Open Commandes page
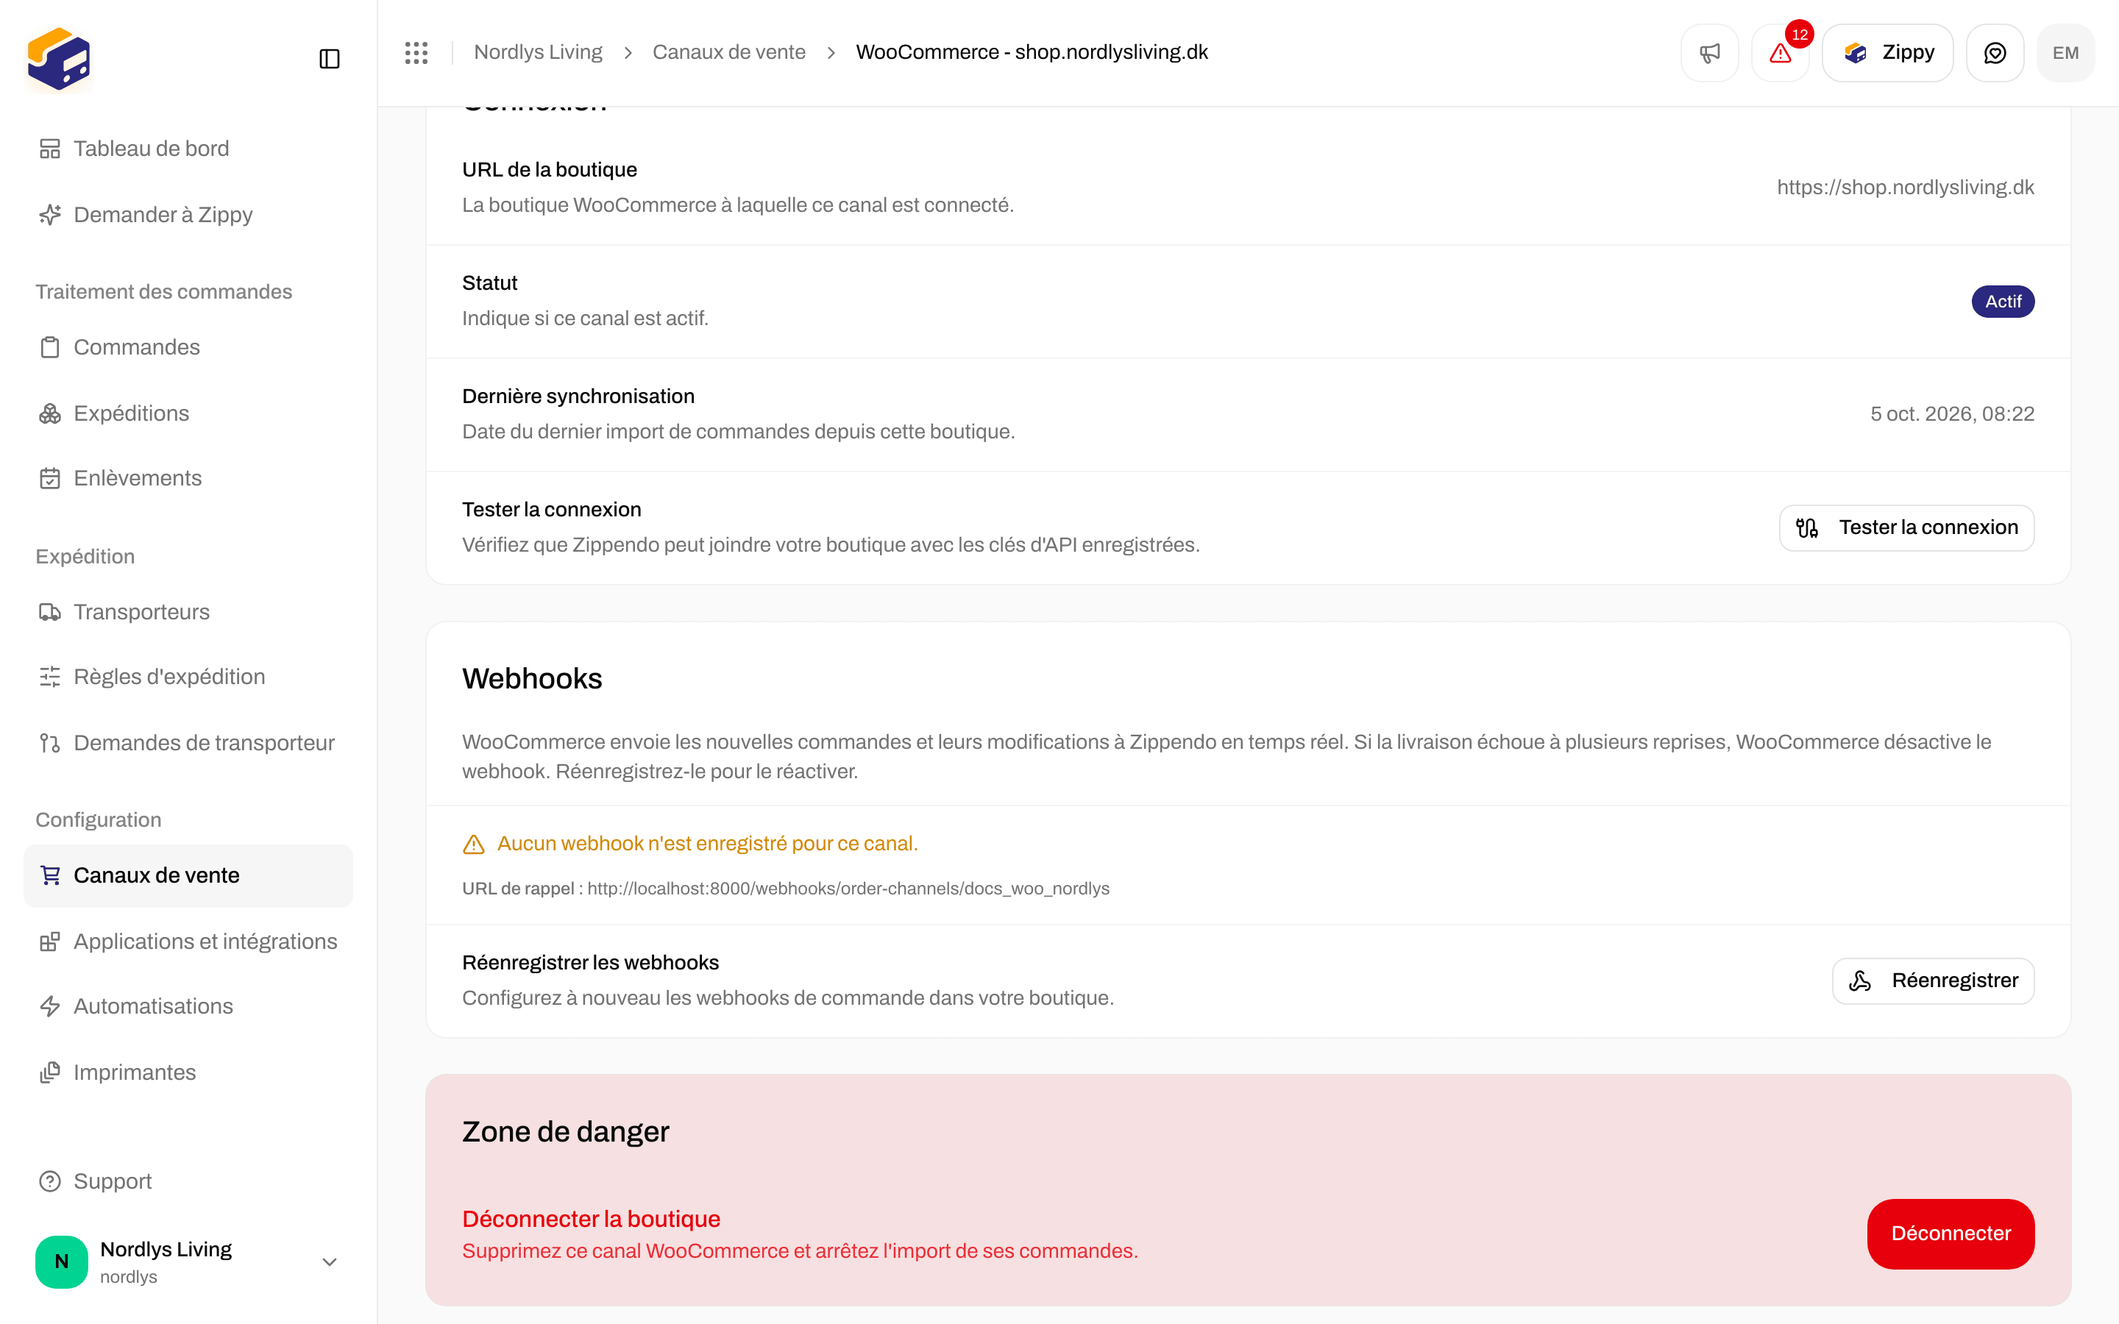Screen dimensions: 2119x1324 tap(188, 346)
